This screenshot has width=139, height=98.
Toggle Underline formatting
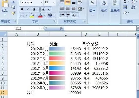tap(34, 9)
